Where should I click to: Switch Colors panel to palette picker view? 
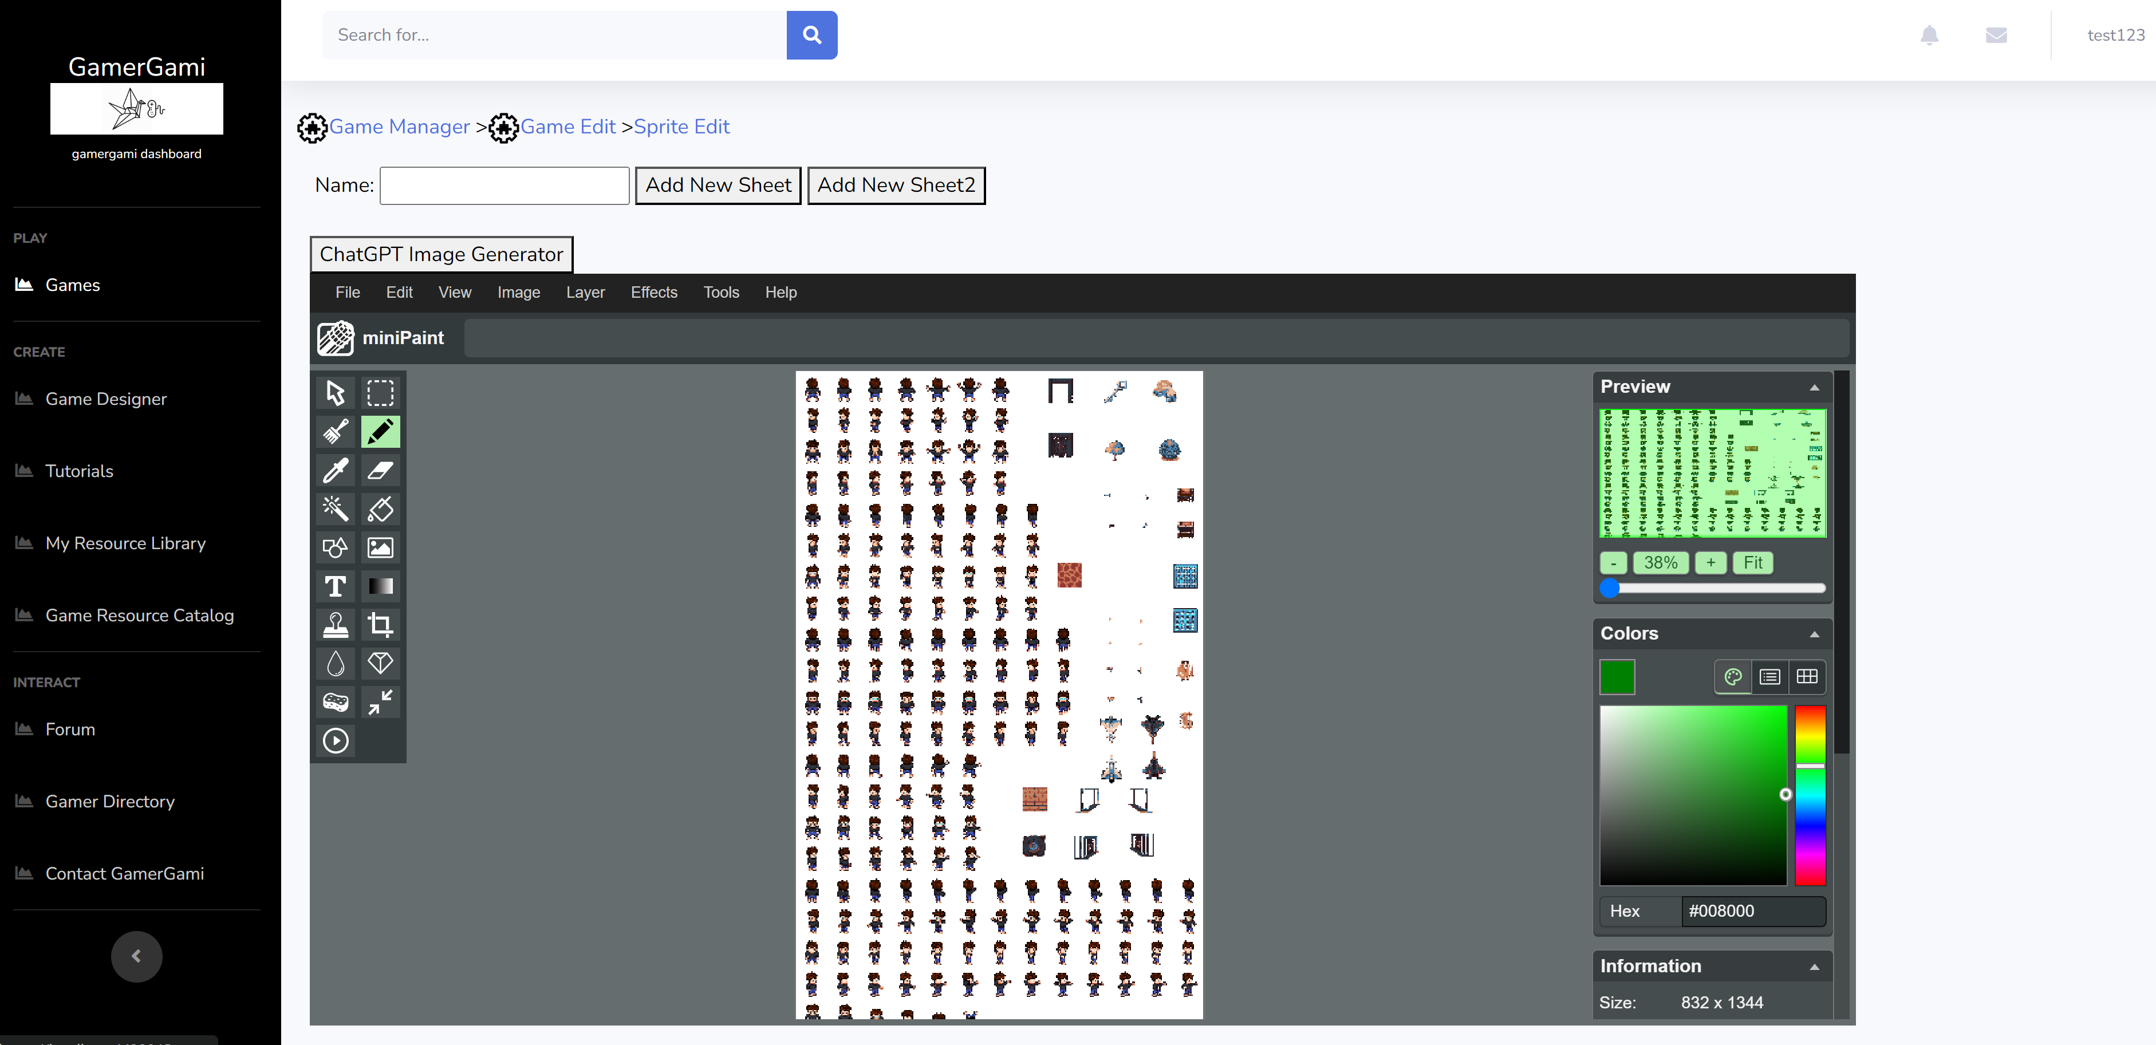point(1732,676)
